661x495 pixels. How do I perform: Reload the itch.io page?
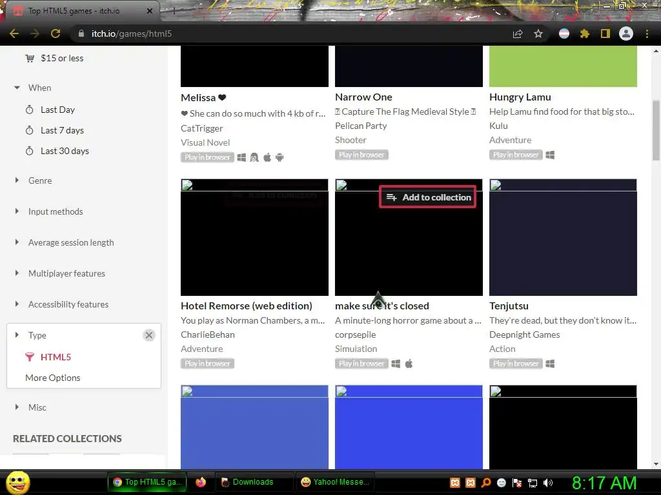(56, 34)
